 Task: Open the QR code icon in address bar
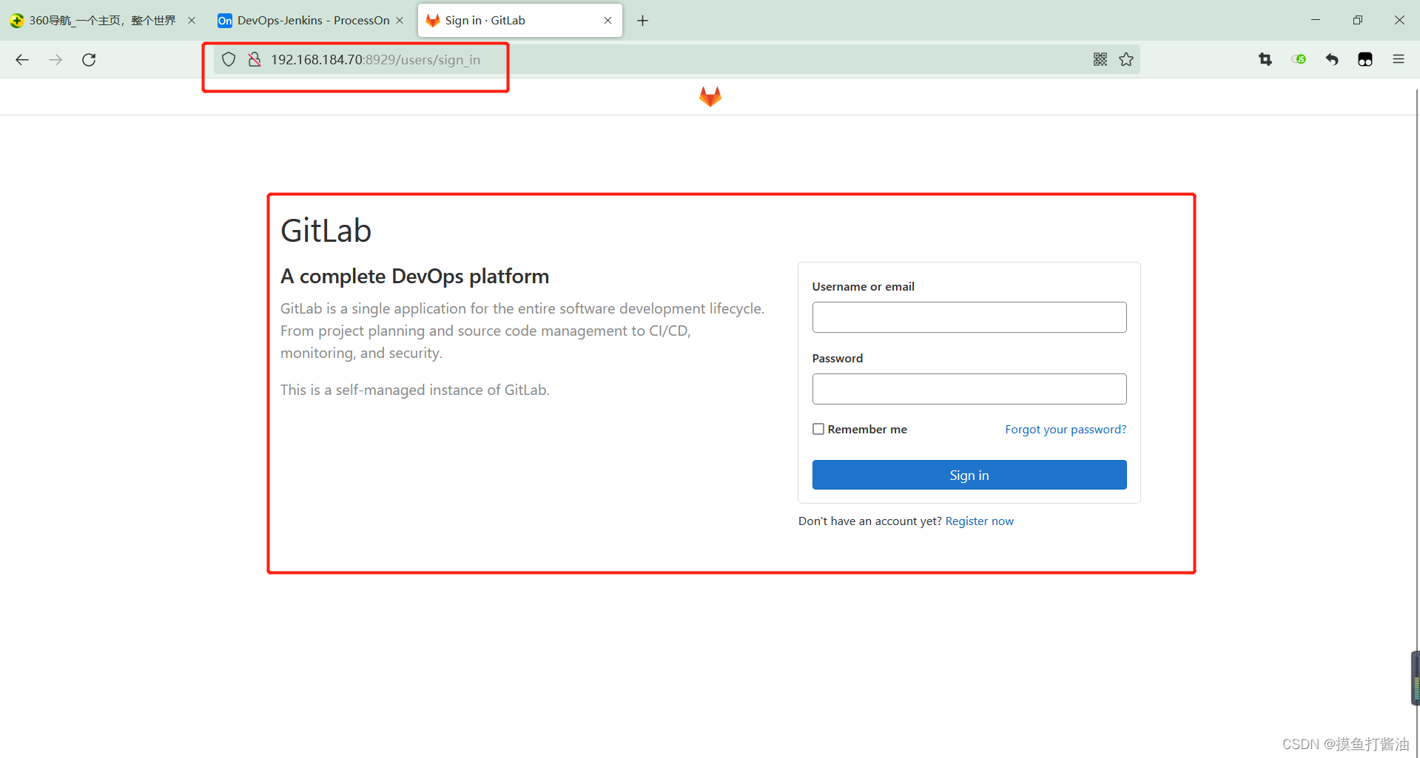click(x=1100, y=59)
